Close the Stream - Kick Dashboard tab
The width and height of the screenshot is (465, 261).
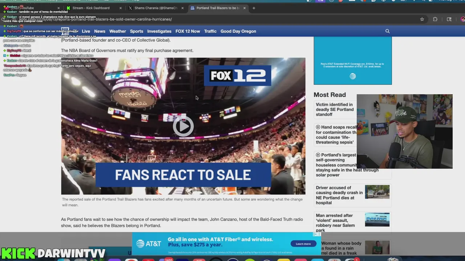pos(121,8)
